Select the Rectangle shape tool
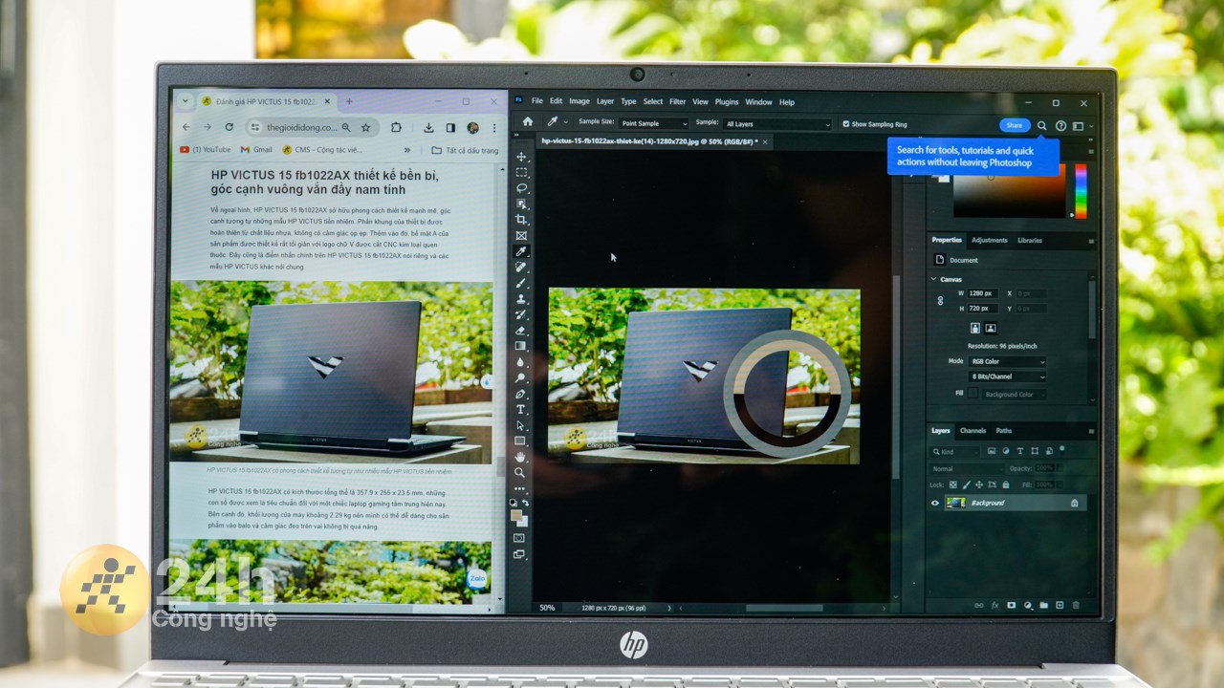Screen dimensions: 1224x688 pos(521,441)
